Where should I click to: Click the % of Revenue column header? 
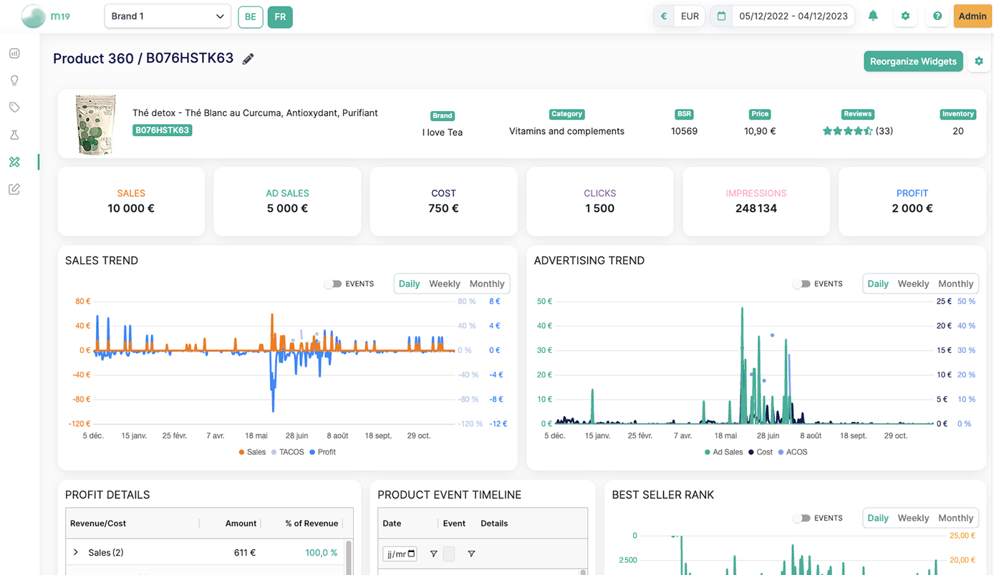[x=312, y=523]
